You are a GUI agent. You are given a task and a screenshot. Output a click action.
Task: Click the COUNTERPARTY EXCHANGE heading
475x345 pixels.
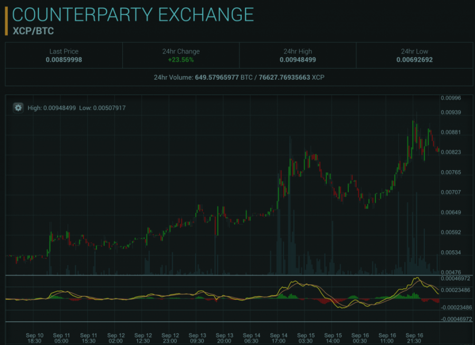(132, 15)
